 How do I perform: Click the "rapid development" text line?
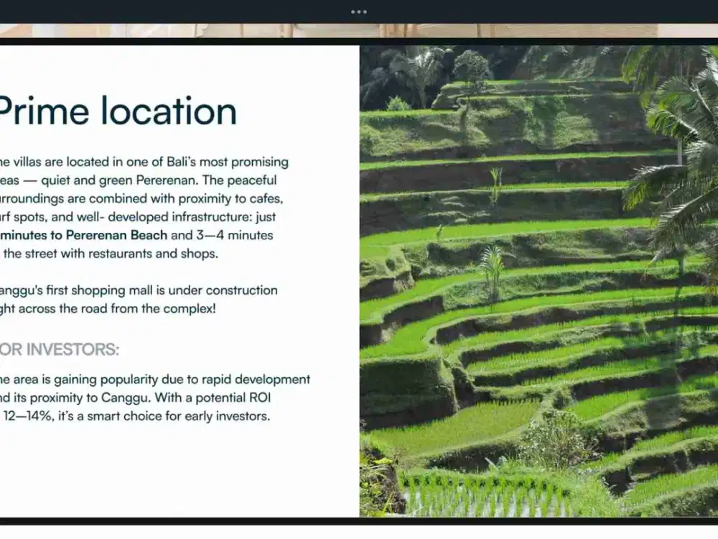pos(155,379)
